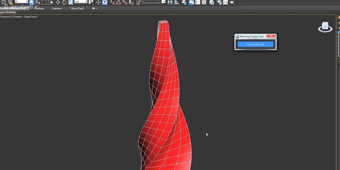Viewport: 340px width, 170px height.
Task: Expand the Create Selection Set dropdown
Action: click(153, 2)
